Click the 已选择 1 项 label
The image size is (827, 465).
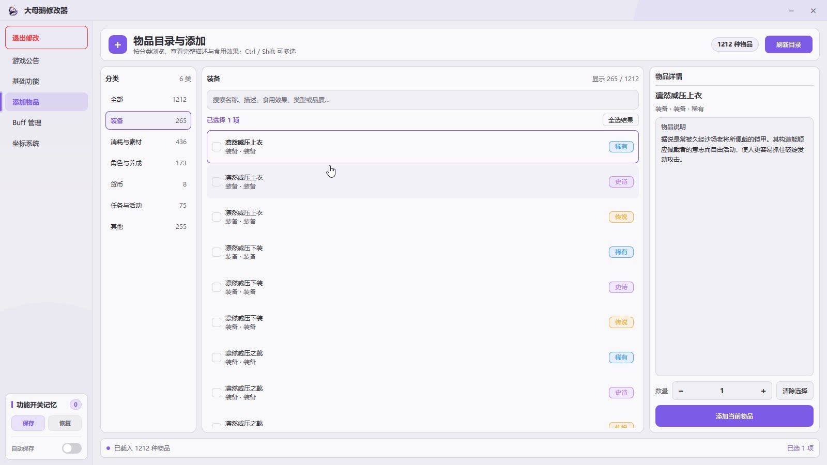click(223, 120)
